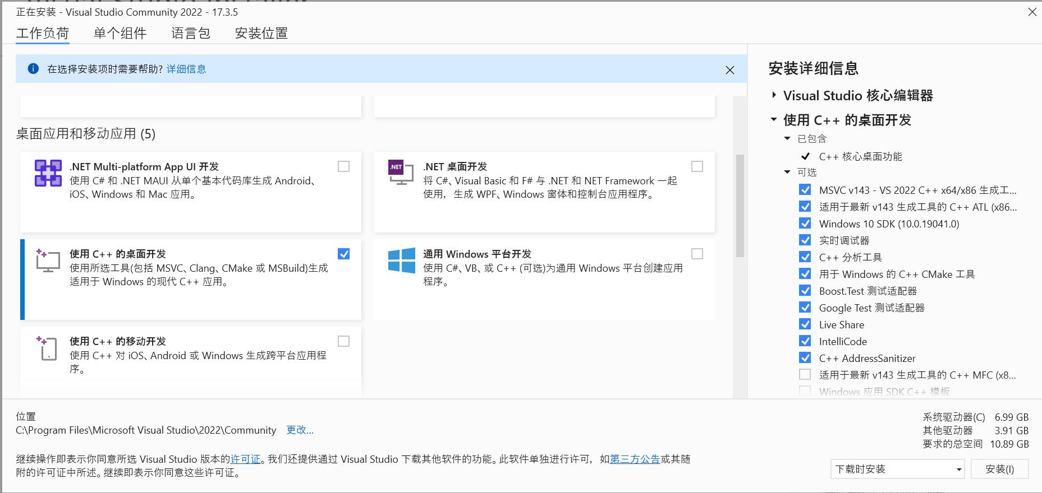Uncheck MSVC v143 build tools option
The width and height of the screenshot is (1042, 493).
coord(805,190)
